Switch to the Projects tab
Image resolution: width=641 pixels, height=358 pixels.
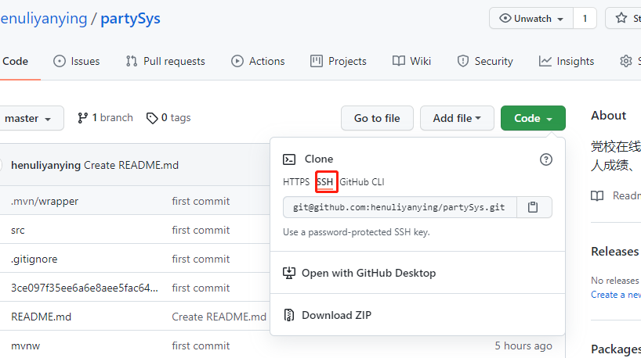tap(339, 61)
